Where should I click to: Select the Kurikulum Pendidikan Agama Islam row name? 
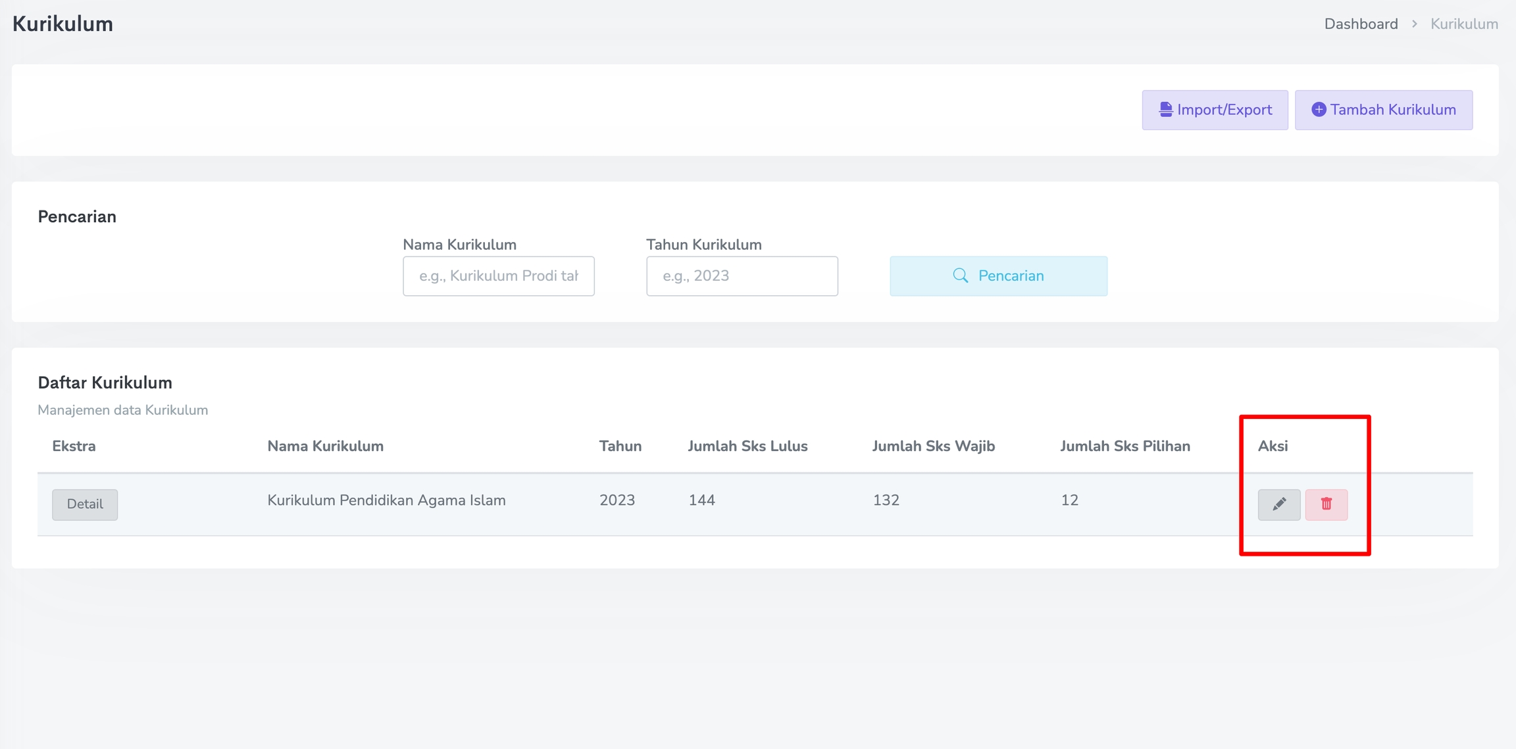point(386,500)
